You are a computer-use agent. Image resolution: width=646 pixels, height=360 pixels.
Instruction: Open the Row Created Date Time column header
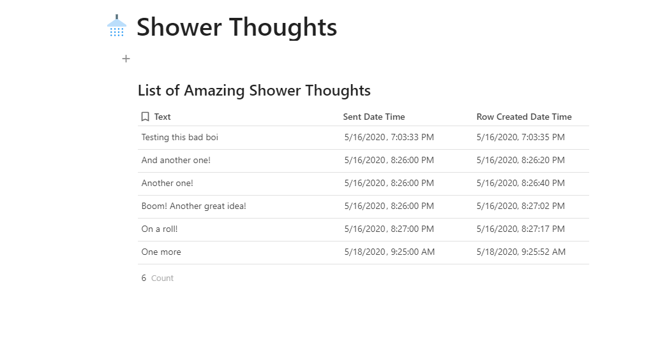tap(524, 117)
